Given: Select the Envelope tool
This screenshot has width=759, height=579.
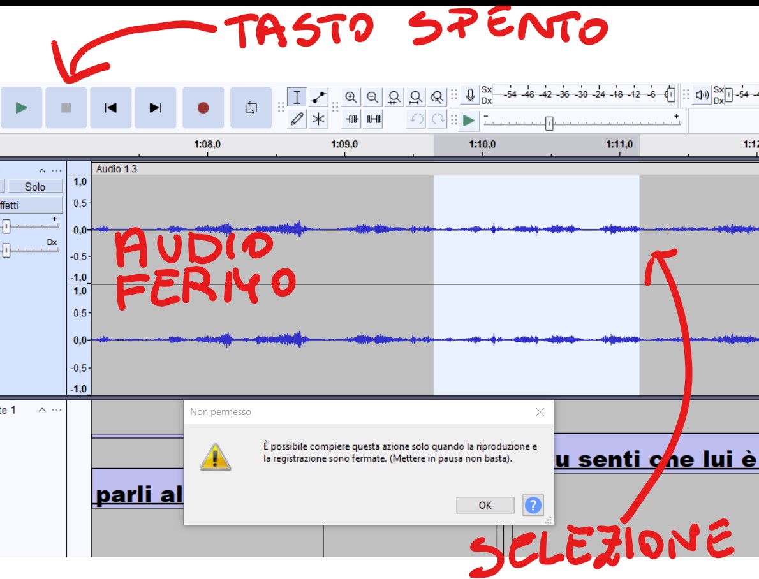Looking at the screenshot, I should point(318,97).
